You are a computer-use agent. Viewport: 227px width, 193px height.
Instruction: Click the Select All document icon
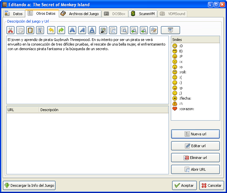pos(40,30)
